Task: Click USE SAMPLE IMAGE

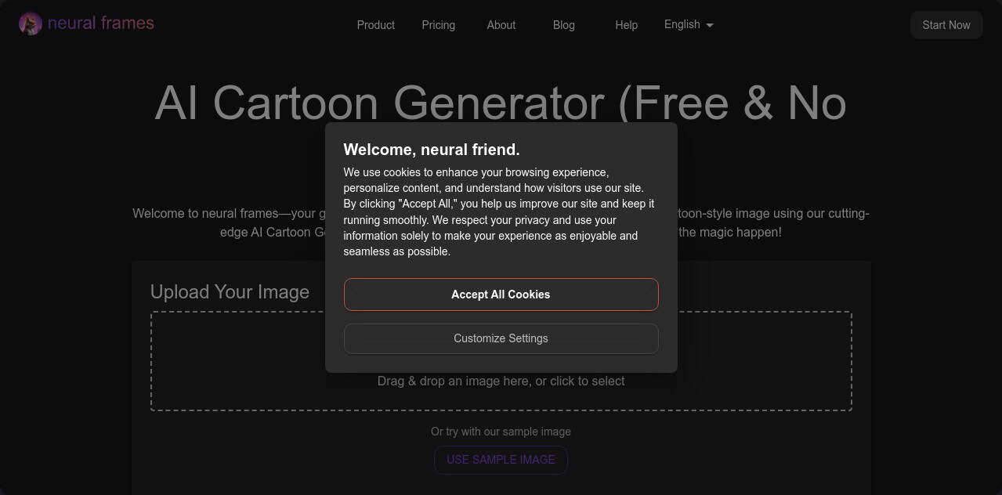Action: coord(501,460)
